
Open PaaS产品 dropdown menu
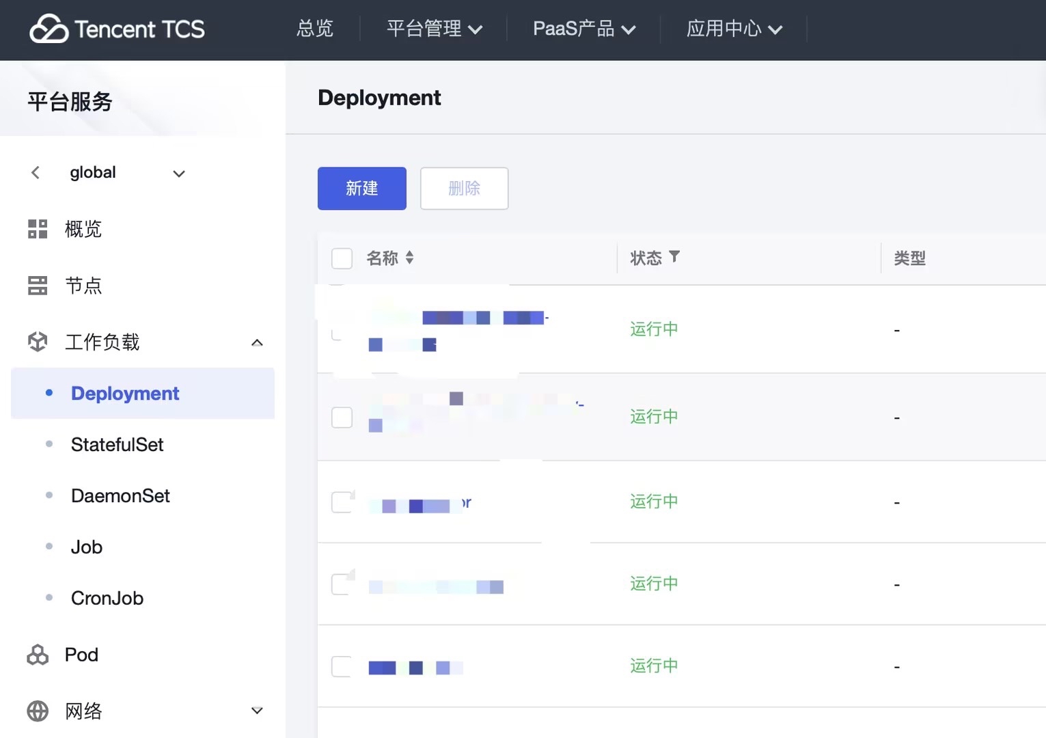click(584, 29)
